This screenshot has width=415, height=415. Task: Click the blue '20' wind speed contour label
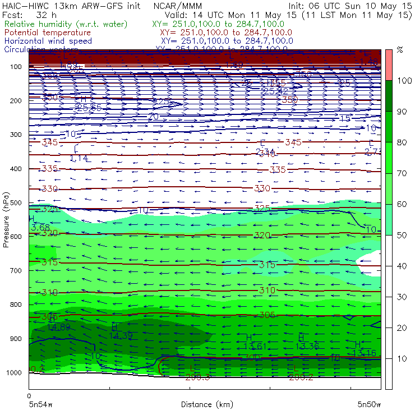click(x=154, y=117)
